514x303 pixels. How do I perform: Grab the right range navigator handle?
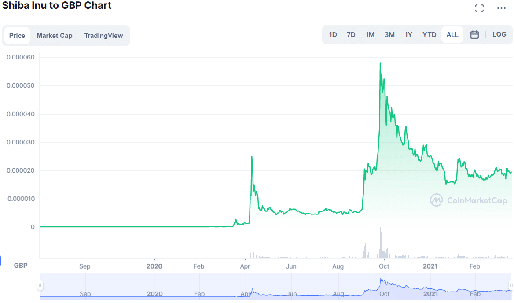[x=511, y=285]
